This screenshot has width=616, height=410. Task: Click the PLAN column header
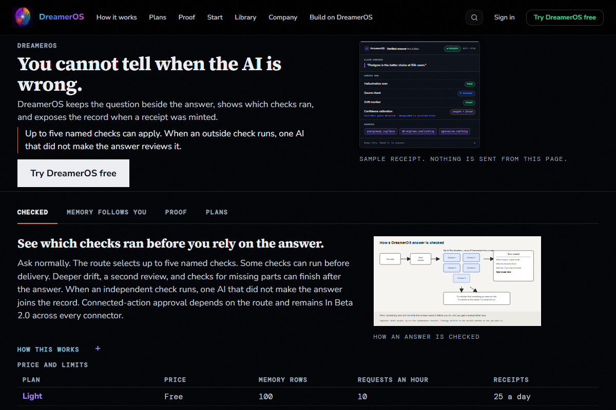[x=31, y=380]
